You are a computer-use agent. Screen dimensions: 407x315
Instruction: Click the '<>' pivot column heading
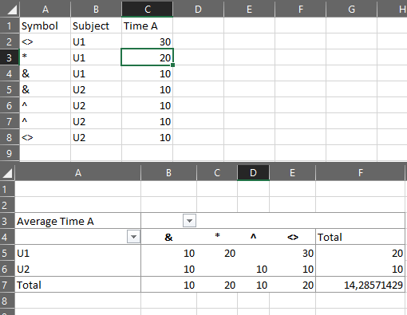tap(292, 237)
